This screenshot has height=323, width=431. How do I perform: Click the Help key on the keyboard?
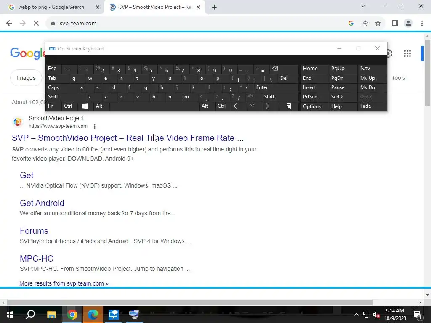[x=343, y=106]
